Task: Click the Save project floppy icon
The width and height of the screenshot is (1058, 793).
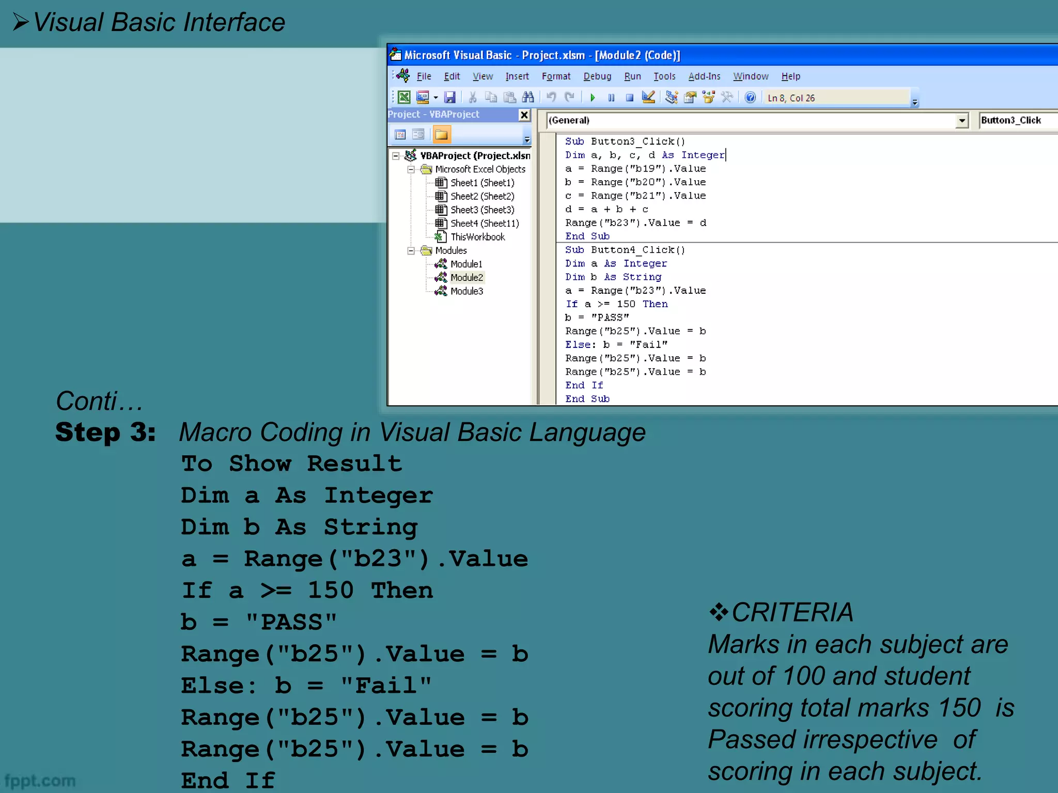Action: pos(449,97)
